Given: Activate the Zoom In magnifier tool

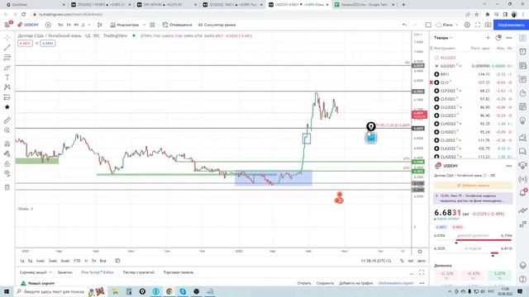Looking at the screenshot, I should 7,130.
